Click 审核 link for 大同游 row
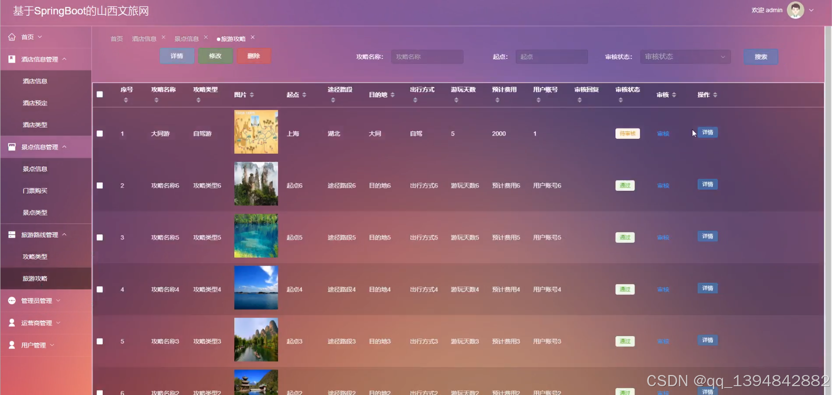Image resolution: width=832 pixels, height=395 pixels. (x=663, y=134)
